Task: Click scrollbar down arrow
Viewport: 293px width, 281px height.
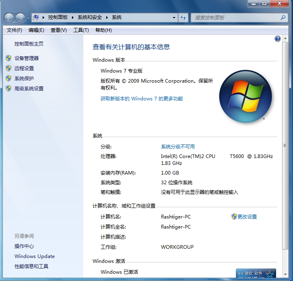Action: [x=285, y=275]
